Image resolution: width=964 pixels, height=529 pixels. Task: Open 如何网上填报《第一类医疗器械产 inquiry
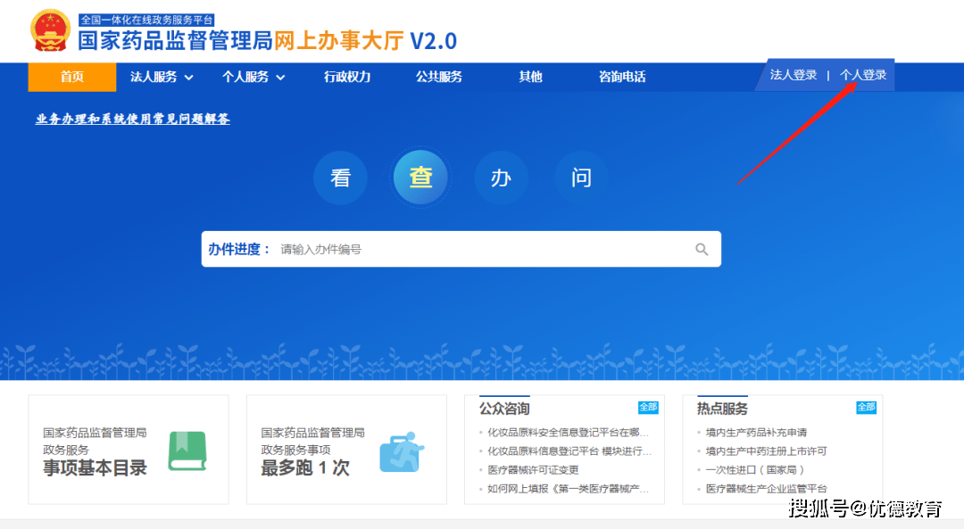568,489
